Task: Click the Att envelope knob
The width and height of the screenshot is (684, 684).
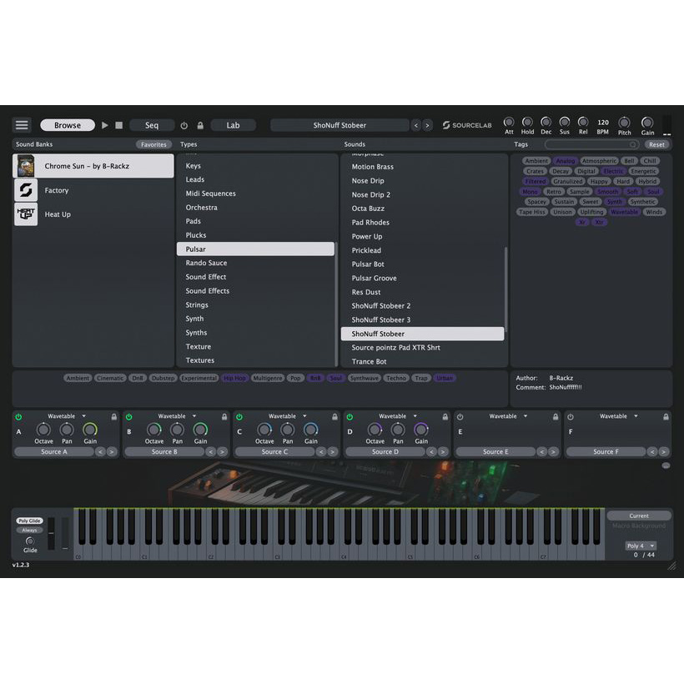Action: (509, 122)
